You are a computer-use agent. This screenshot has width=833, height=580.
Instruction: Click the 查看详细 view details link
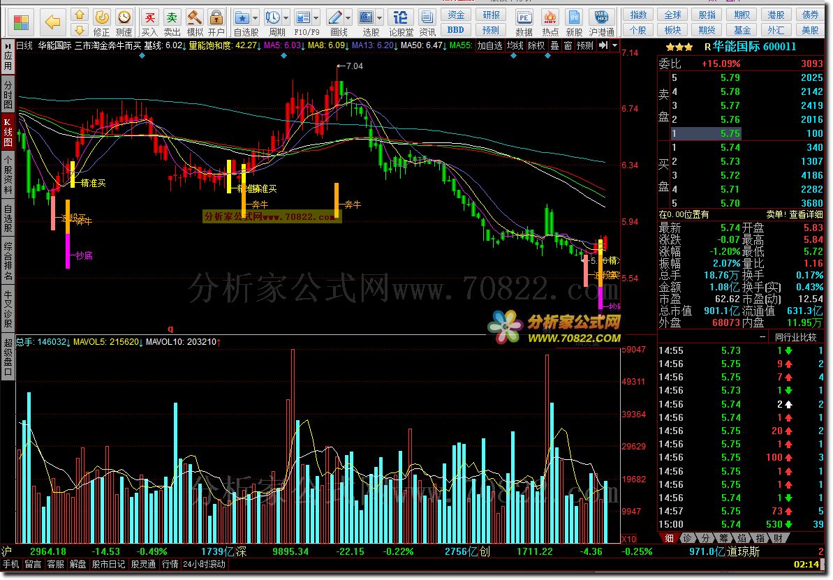pyautogui.click(x=806, y=214)
